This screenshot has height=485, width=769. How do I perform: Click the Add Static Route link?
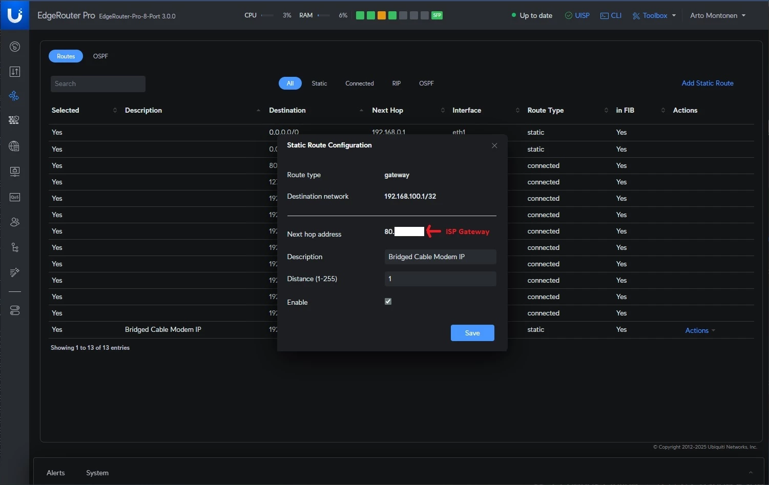[707, 83]
